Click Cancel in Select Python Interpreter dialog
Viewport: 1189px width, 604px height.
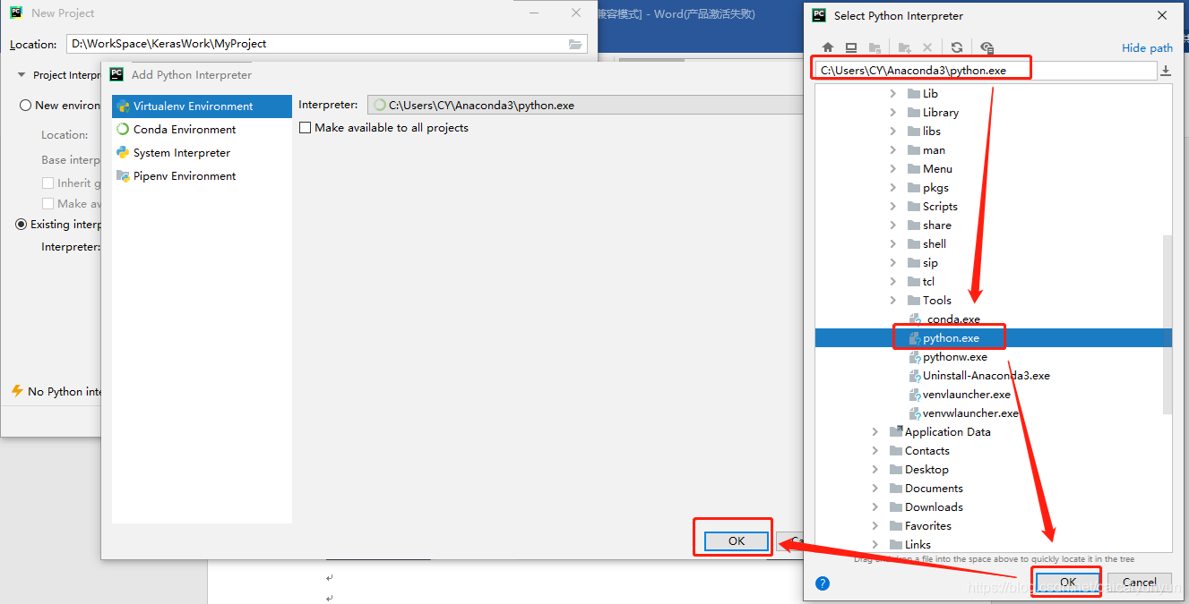point(1139,583)
